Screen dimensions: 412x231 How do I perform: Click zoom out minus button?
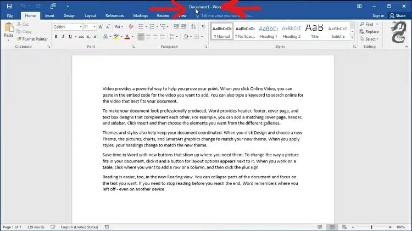click(x=353, y=227)
